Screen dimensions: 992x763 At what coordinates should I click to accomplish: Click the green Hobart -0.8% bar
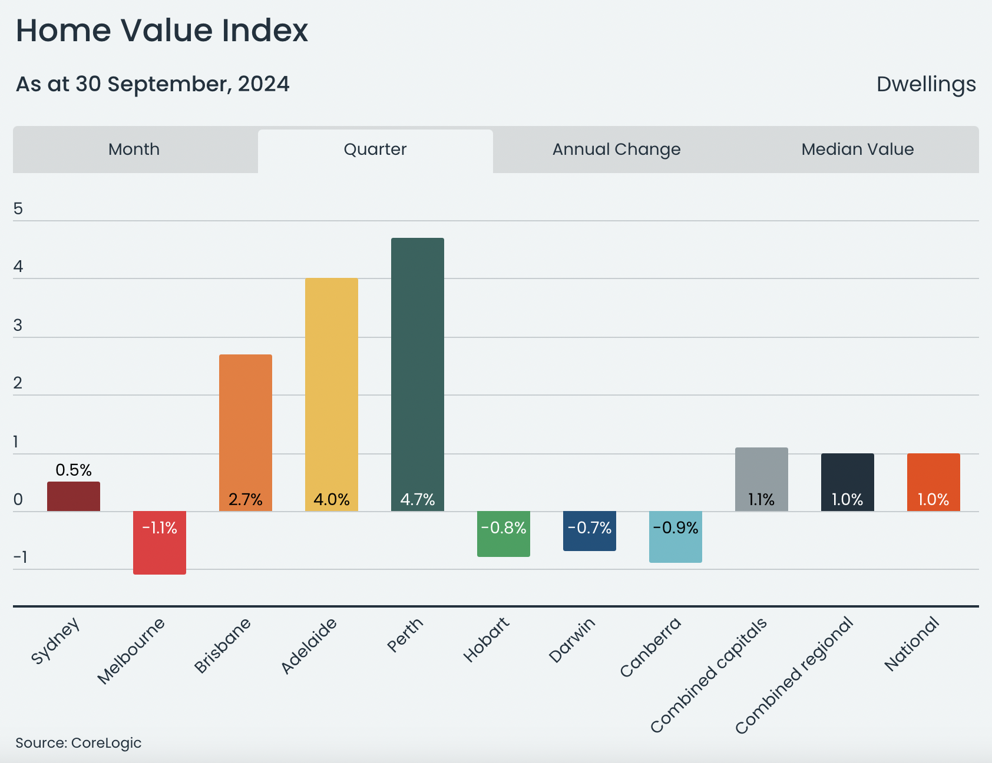(504, 534)
